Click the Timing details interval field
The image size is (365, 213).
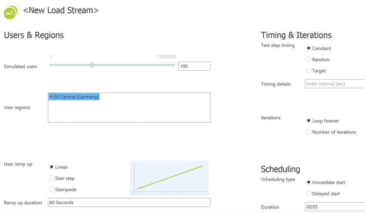335,84
